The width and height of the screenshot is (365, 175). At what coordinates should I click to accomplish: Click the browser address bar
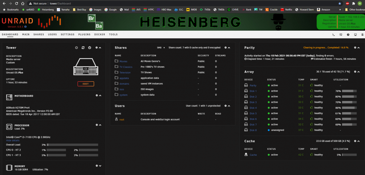(x=181, y=4)
